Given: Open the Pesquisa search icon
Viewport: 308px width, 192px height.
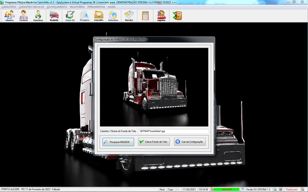Looking at the screenshot, I should pos(84,15).
